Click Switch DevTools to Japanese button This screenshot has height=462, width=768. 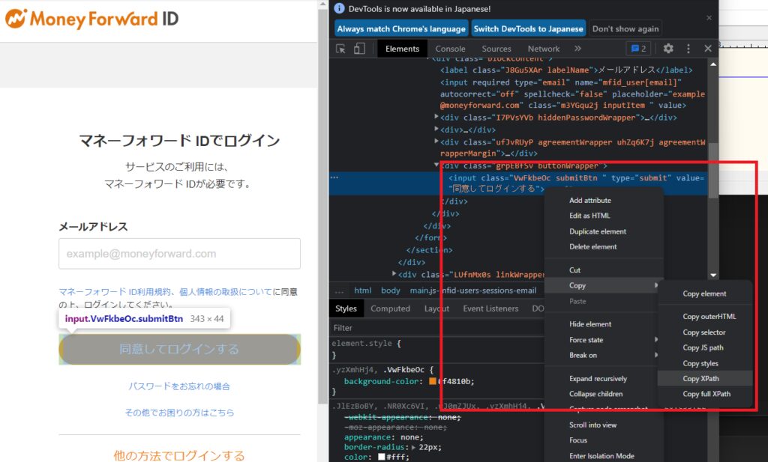coord(529,29)
